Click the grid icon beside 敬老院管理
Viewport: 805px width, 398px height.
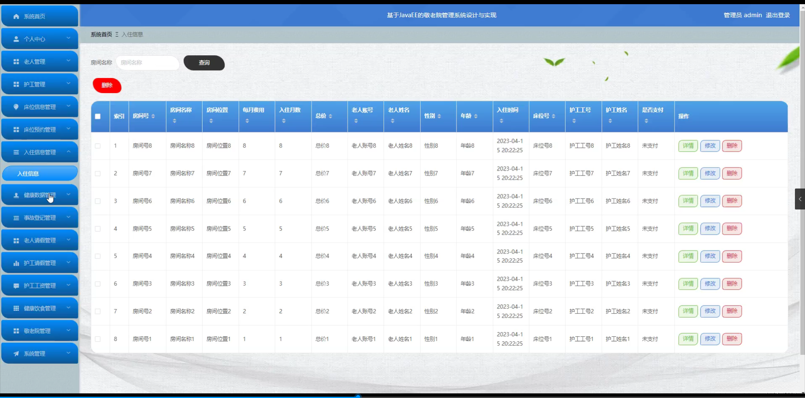click(16, 331)
